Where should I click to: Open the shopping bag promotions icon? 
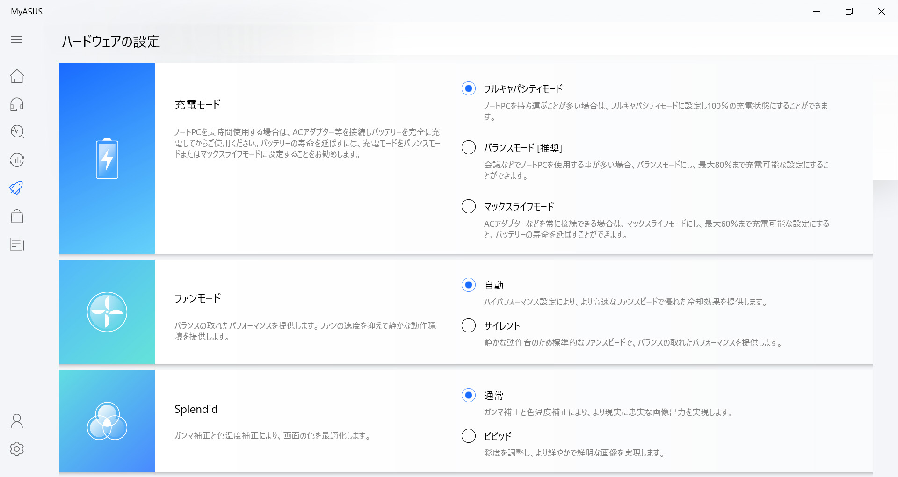tap(17, 216)
